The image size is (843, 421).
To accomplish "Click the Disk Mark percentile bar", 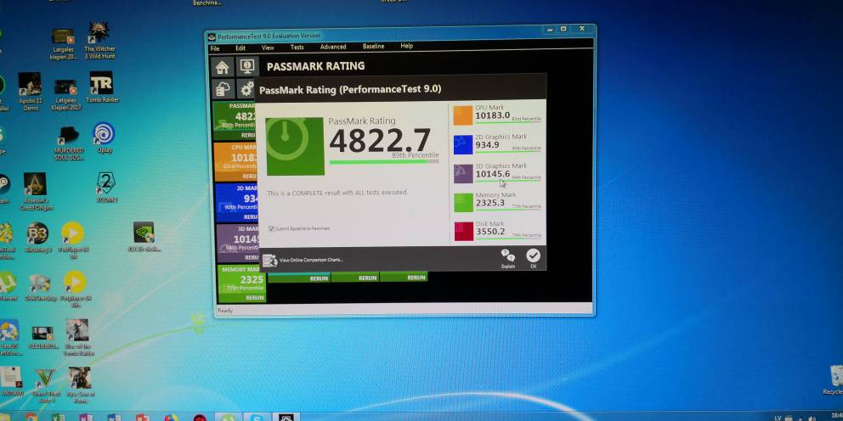I will click(509, 239).
